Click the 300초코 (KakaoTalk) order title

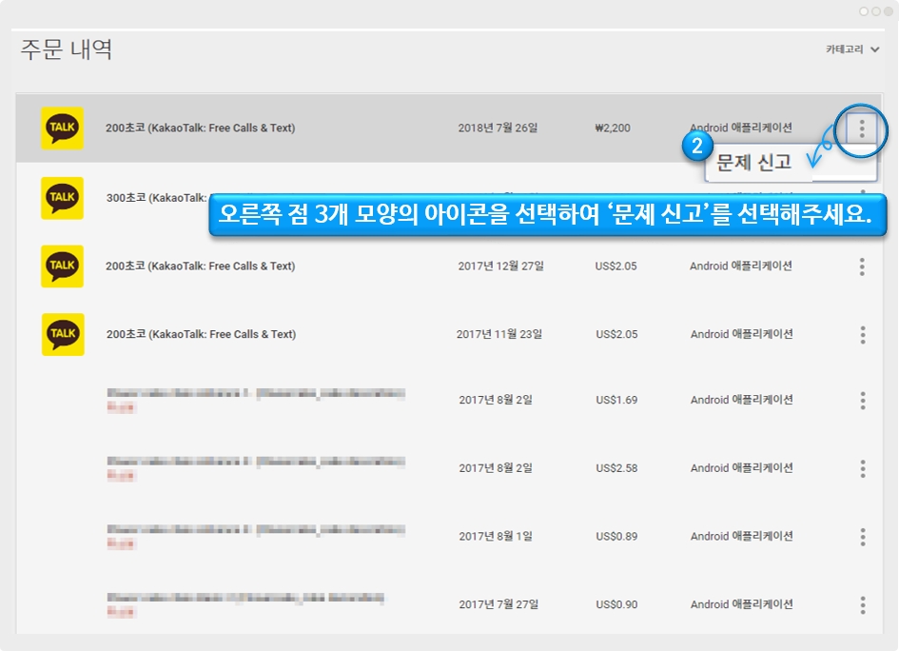pos(155,198)
